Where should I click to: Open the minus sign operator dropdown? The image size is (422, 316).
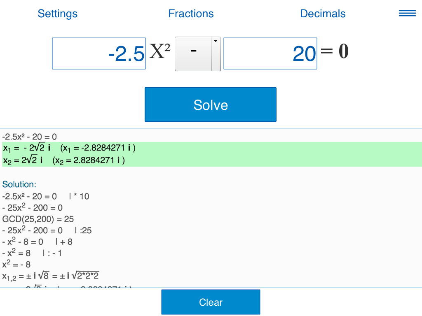pyautogui.click(x=194, y=54)
